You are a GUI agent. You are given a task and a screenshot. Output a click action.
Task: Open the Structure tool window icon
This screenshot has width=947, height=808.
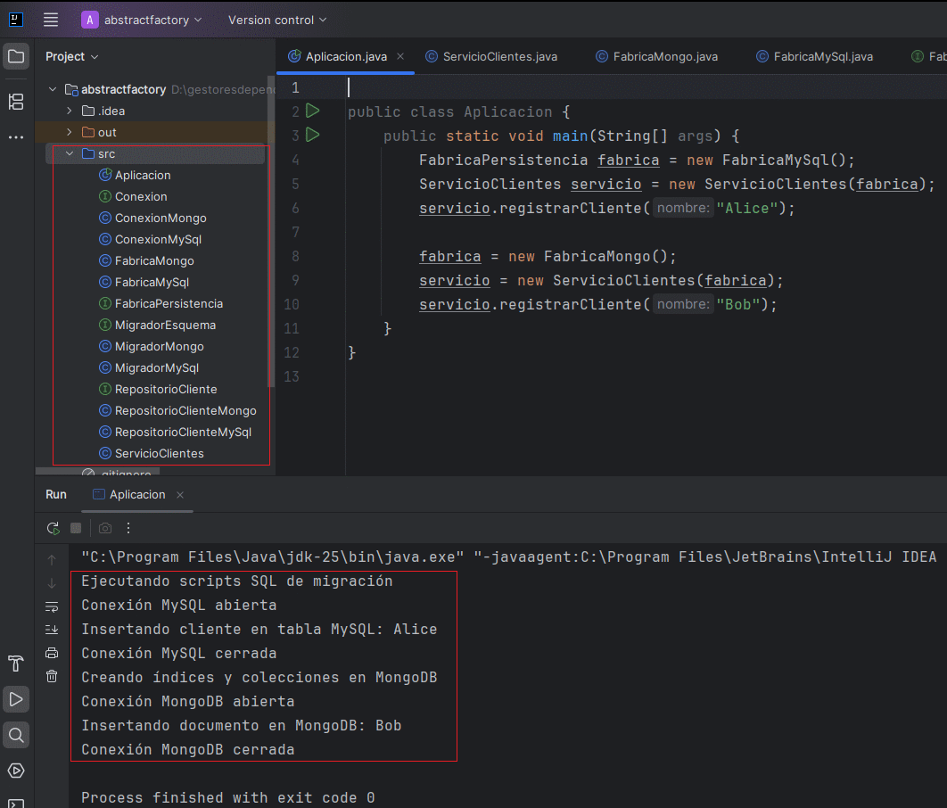tap(16, 102)
